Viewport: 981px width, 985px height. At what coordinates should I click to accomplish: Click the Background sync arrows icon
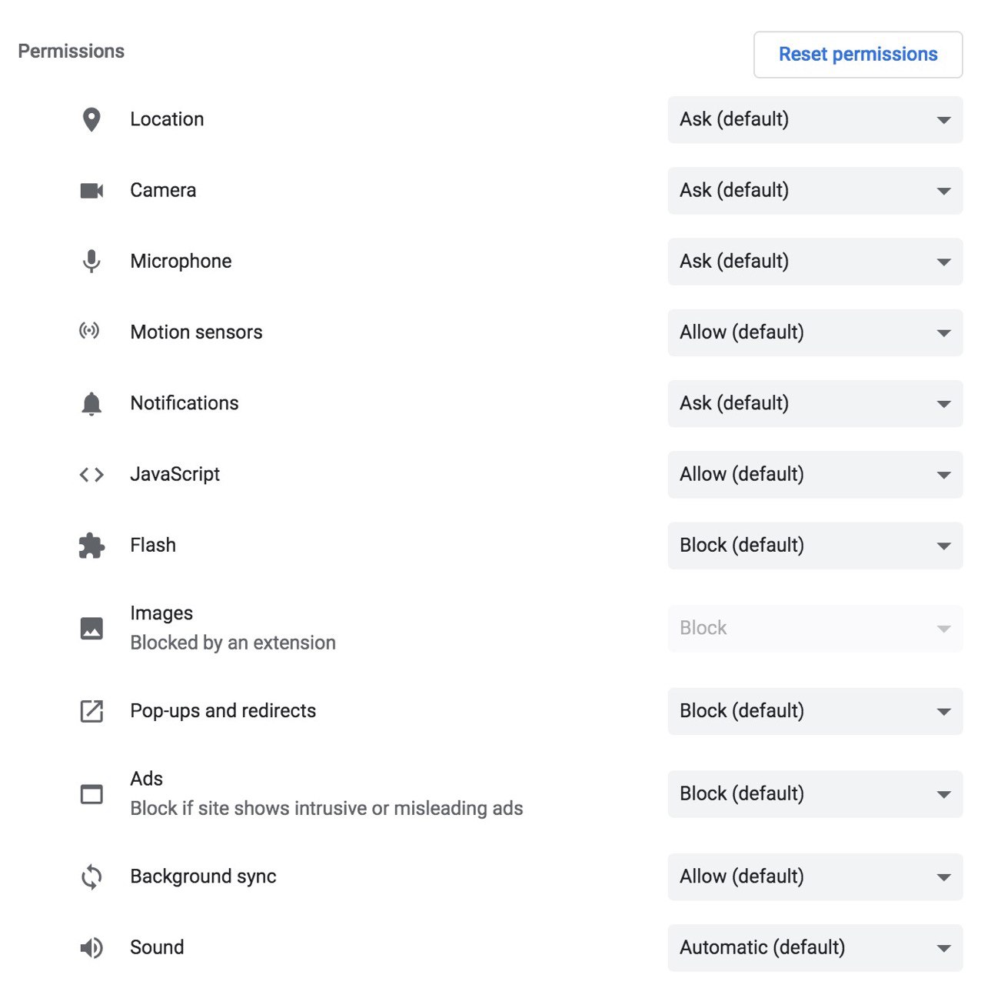[x=91, y=877]
